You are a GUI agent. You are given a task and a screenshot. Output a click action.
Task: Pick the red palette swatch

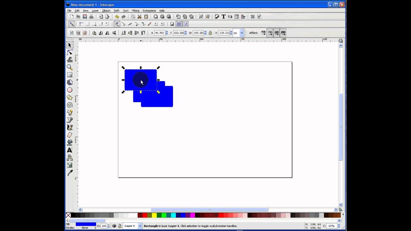144,215
